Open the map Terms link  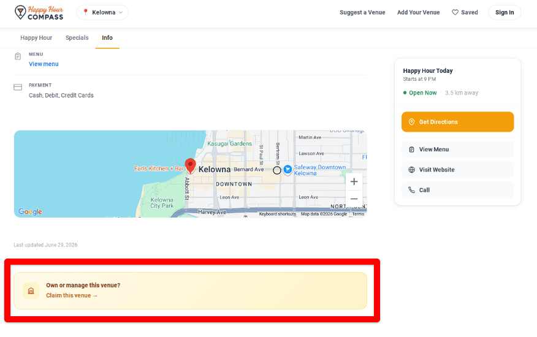358,214
